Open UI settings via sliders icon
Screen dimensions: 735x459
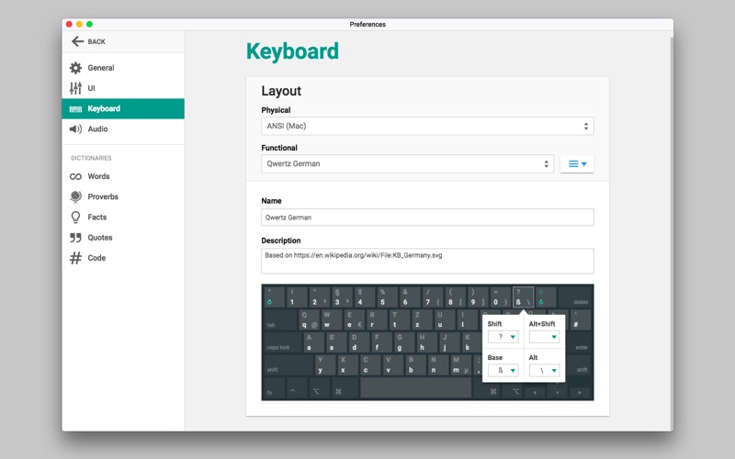tap(75, 88)
